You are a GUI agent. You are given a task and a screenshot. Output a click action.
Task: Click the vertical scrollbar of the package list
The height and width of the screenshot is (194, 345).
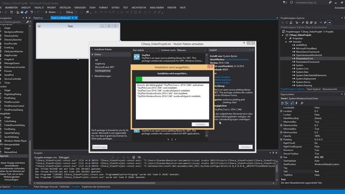click(206, 95)
